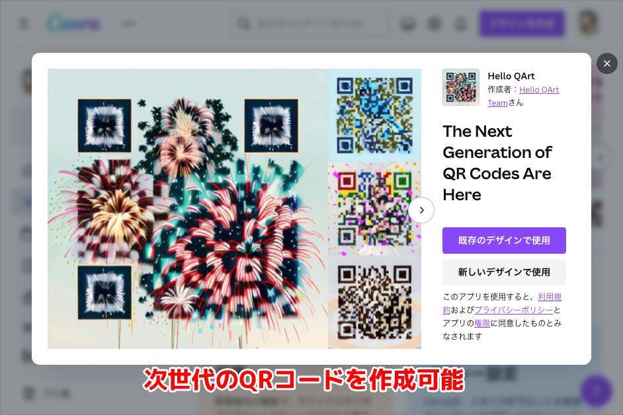Select the colorful confetti QR code image
Screen dimensions: 623x415
[x=374, y=209]
